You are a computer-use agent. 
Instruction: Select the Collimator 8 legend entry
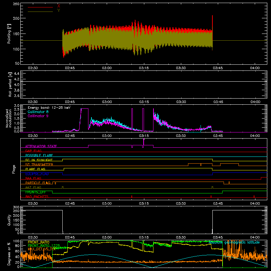[x=38, y=112]
